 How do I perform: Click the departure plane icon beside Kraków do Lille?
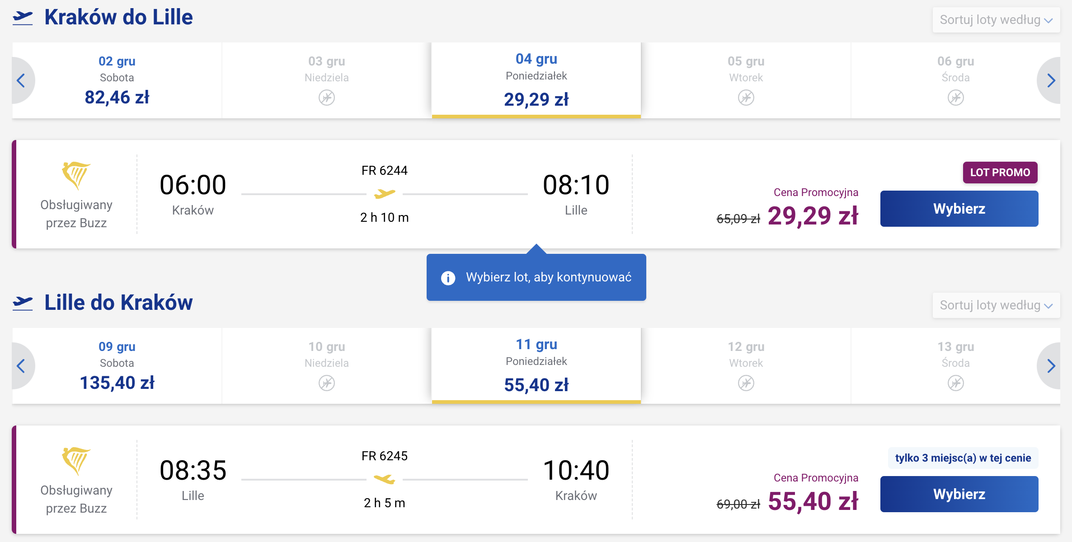tap(23, 18)
